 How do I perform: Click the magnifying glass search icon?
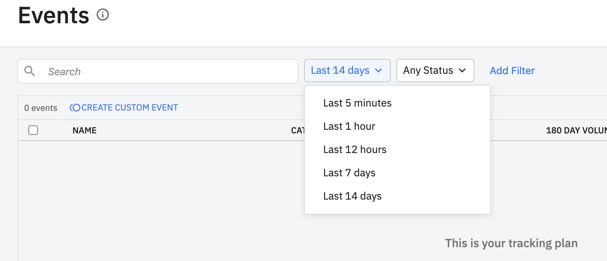[x=30, y=71]
